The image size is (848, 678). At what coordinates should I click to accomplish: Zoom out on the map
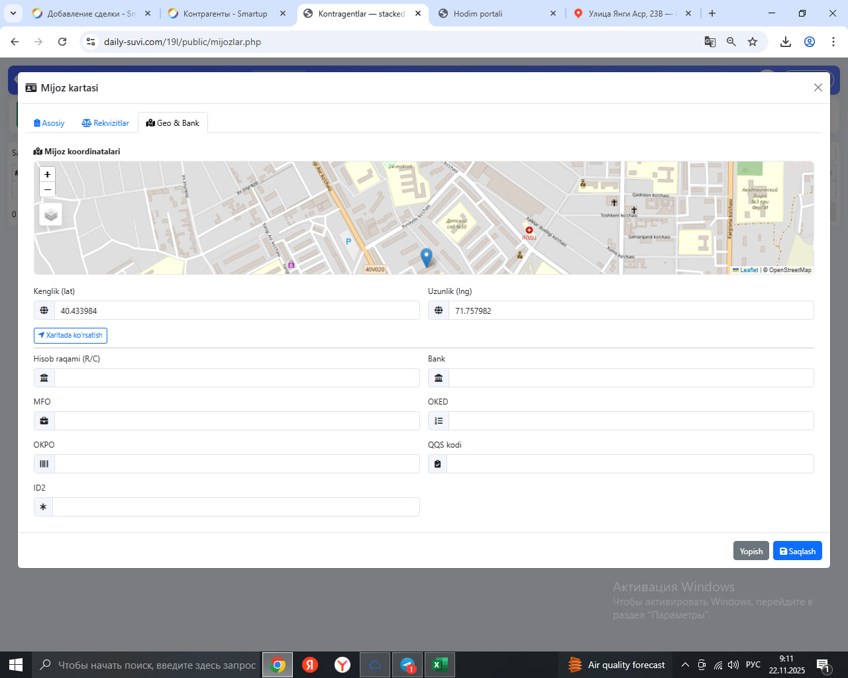(48, 190)
